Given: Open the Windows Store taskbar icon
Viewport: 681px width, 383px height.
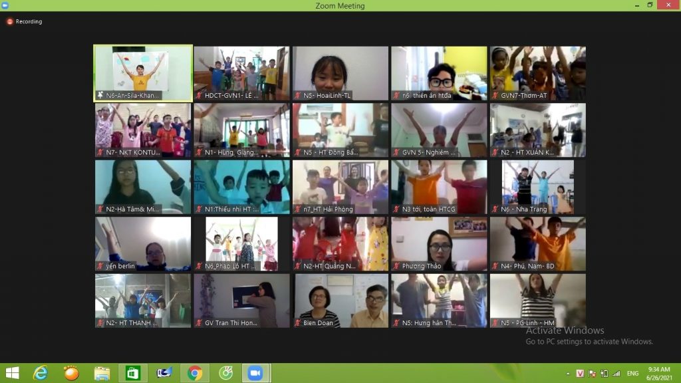Looking at the screenshot, I should pyautogui.click(x=132, y=373).
